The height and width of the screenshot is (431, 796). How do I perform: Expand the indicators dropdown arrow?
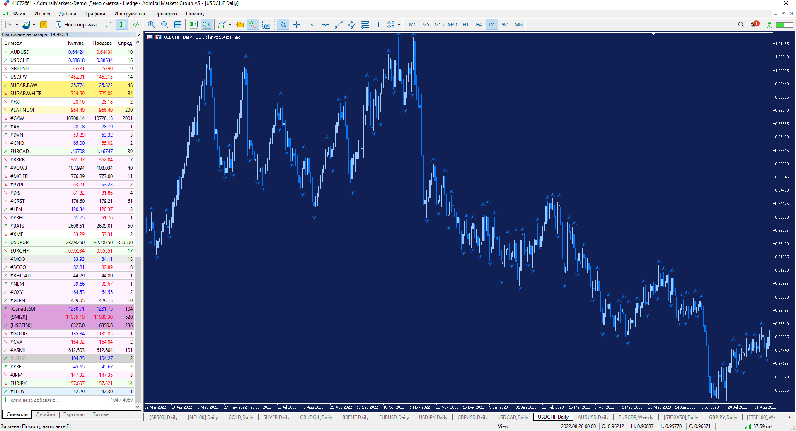pyautogui.click(x=230, y=25)
